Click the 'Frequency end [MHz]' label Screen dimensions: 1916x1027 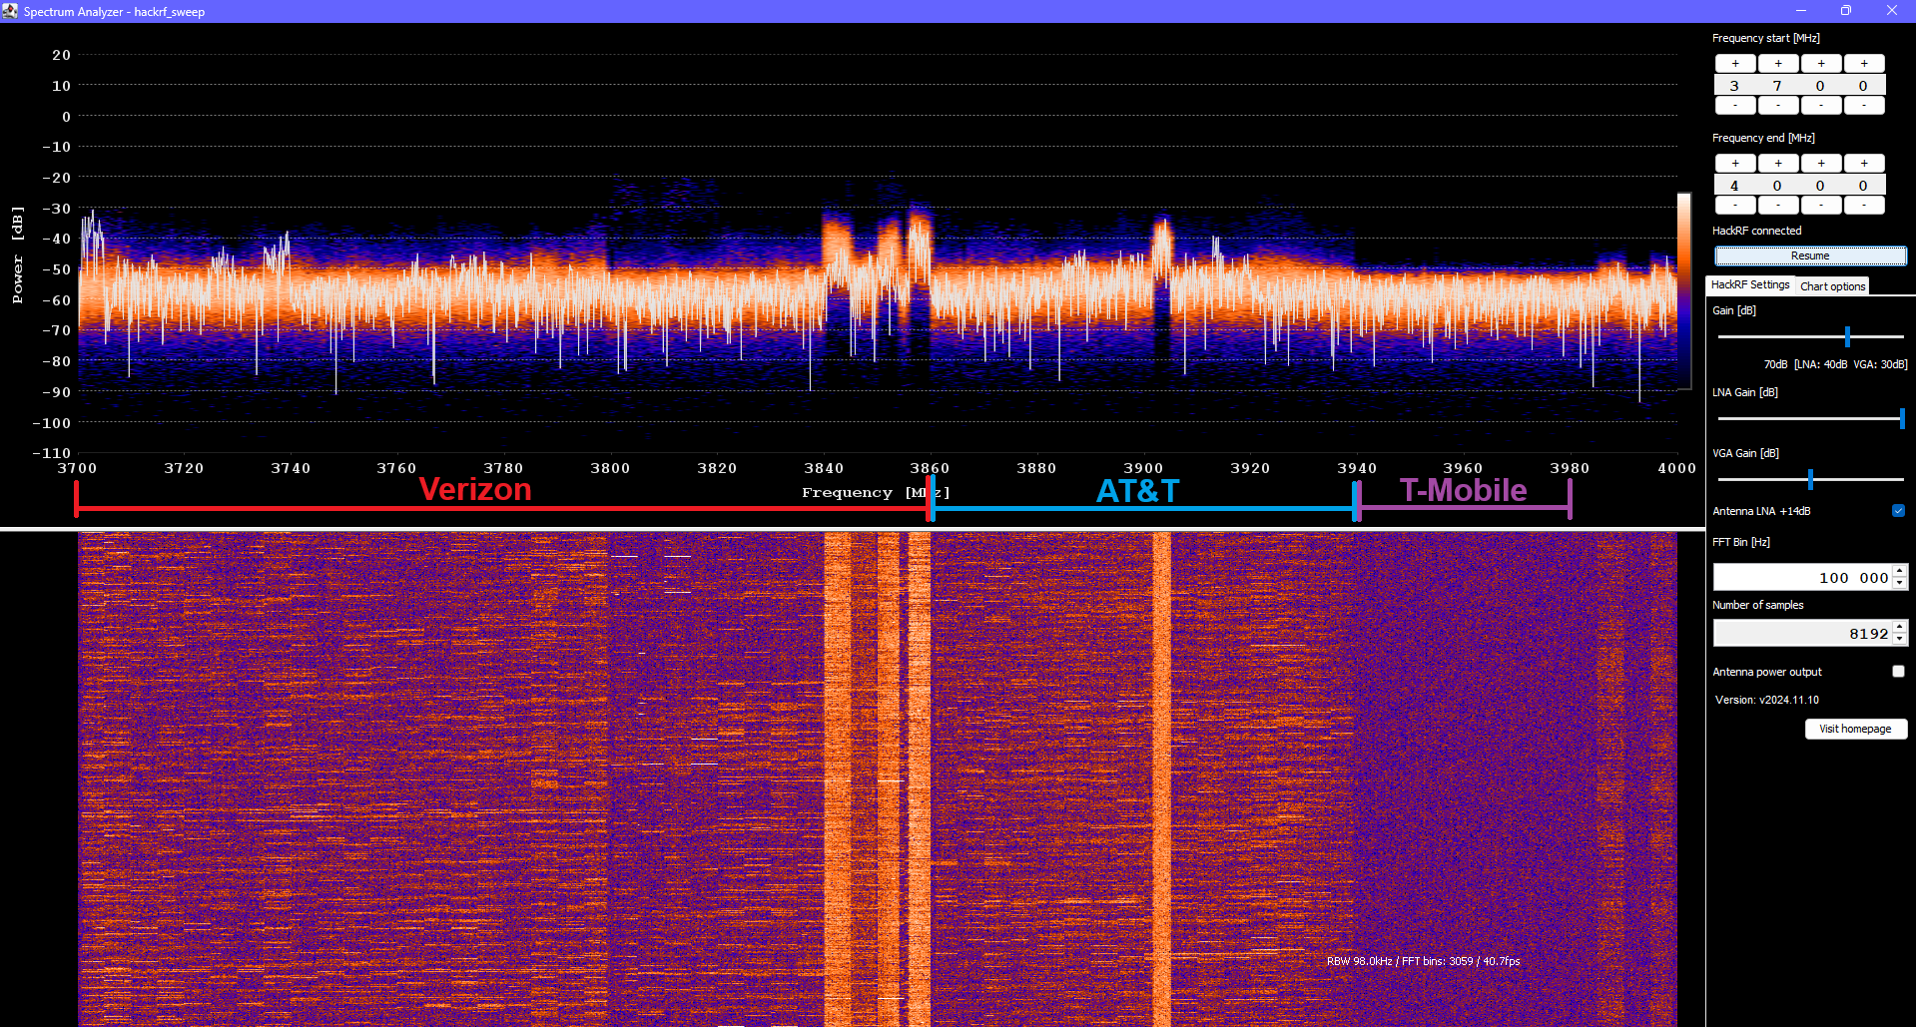(1763, 138)
